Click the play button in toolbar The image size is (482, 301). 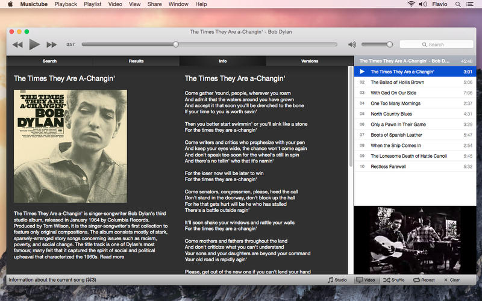34,44
